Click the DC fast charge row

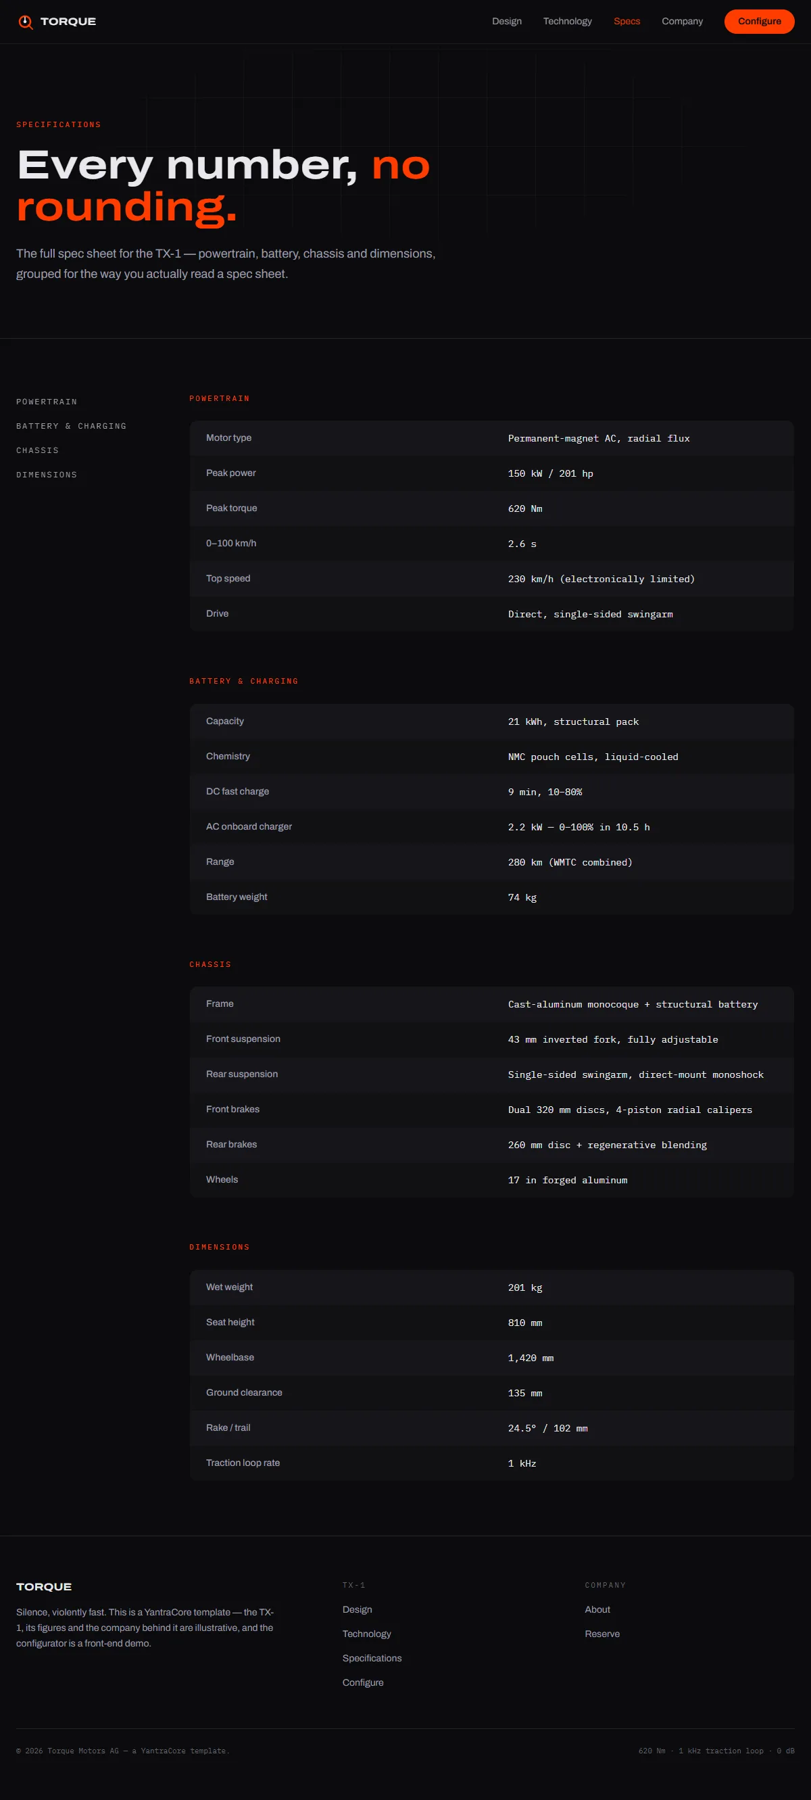(491, 792)
